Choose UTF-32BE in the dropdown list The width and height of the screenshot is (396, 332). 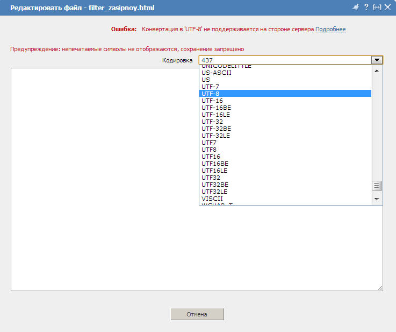216,129
